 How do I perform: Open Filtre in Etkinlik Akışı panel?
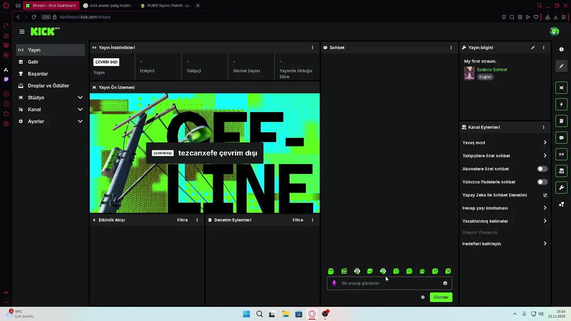coord(182,220)
